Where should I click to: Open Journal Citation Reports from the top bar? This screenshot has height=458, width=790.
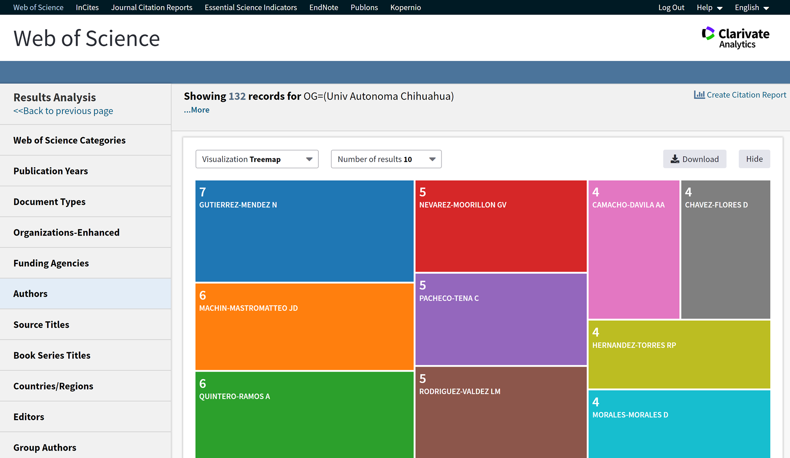coord(152,8)
